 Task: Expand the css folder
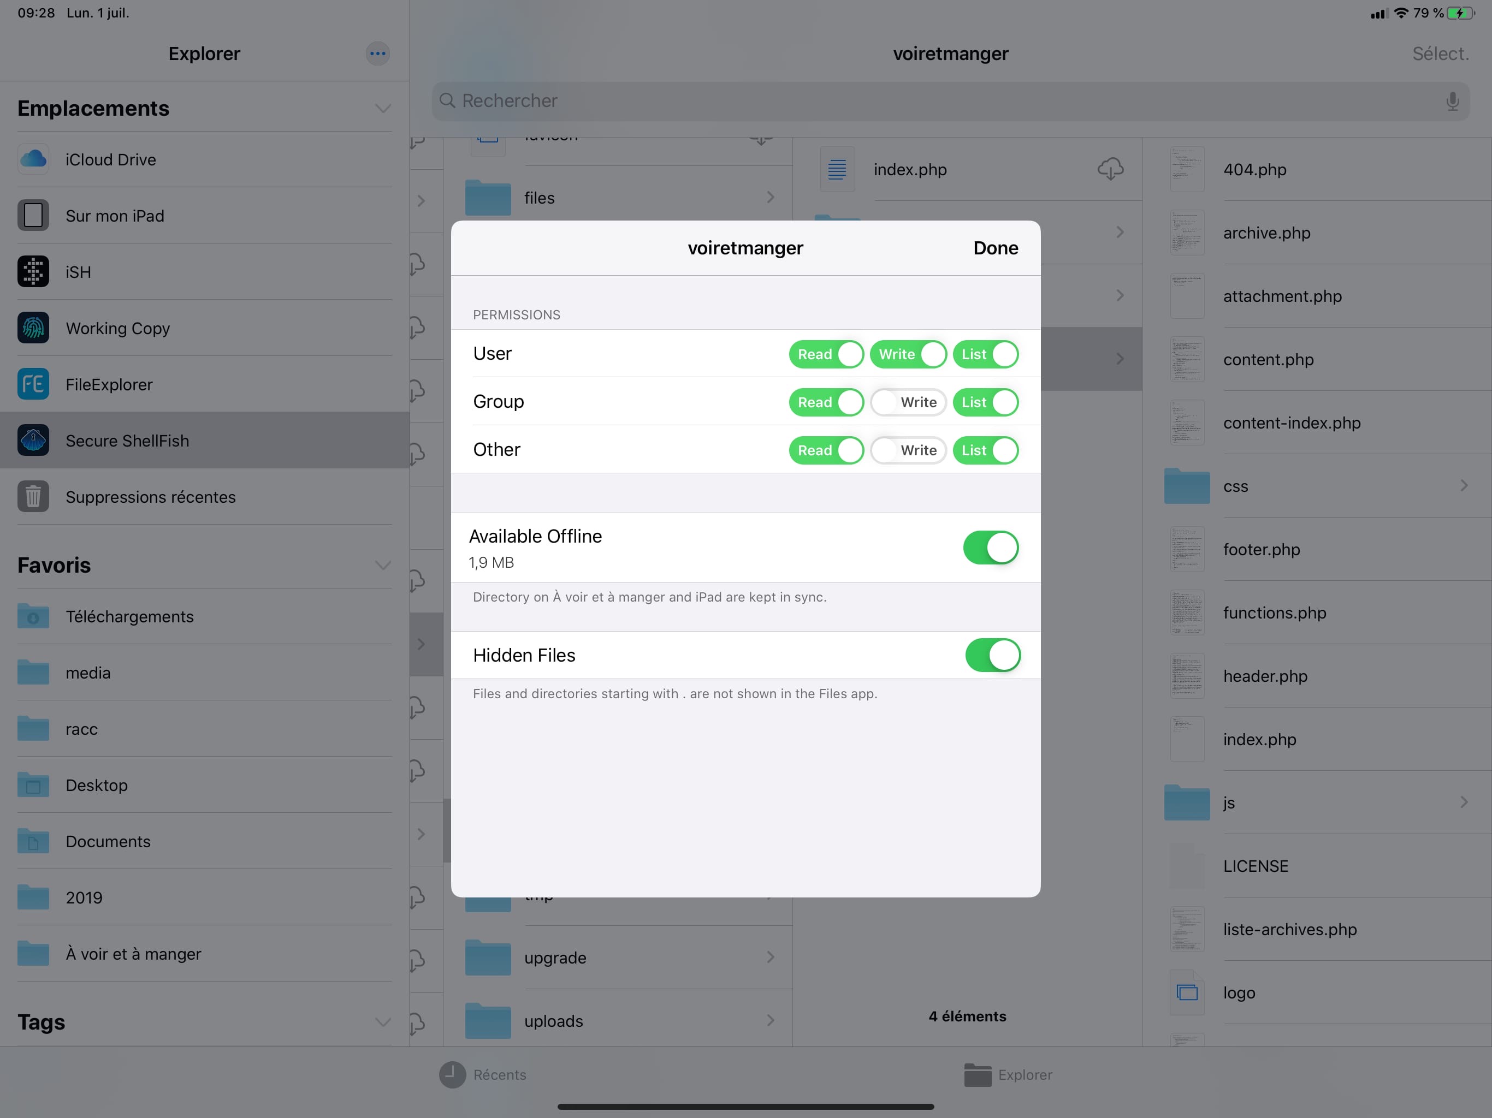(x=1464, y=485)
